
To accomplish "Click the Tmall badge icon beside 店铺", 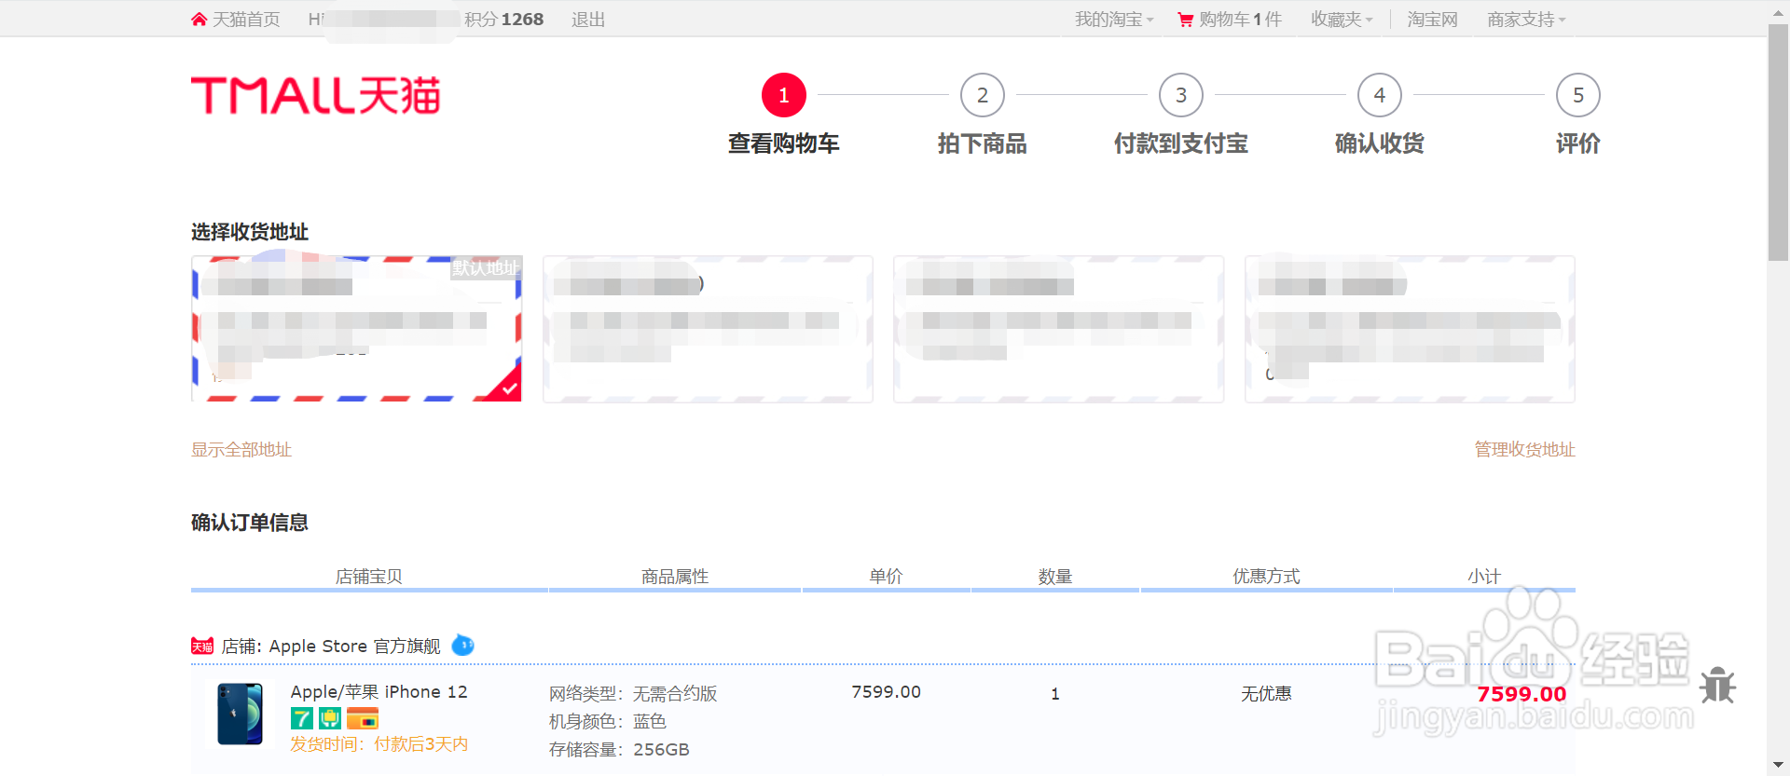I will (x=202, y=646).
